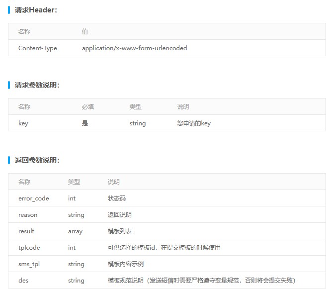Select the 返回参数说明: section heading

point(37,160)
